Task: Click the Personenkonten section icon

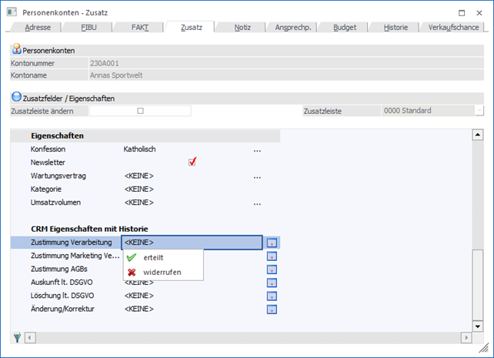Action: [x=16, y=49]
